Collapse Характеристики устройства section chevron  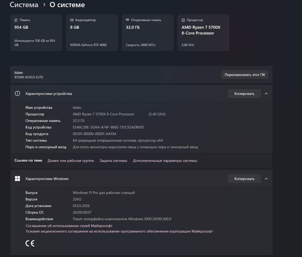pyautogui.click(x=266, y=94)
